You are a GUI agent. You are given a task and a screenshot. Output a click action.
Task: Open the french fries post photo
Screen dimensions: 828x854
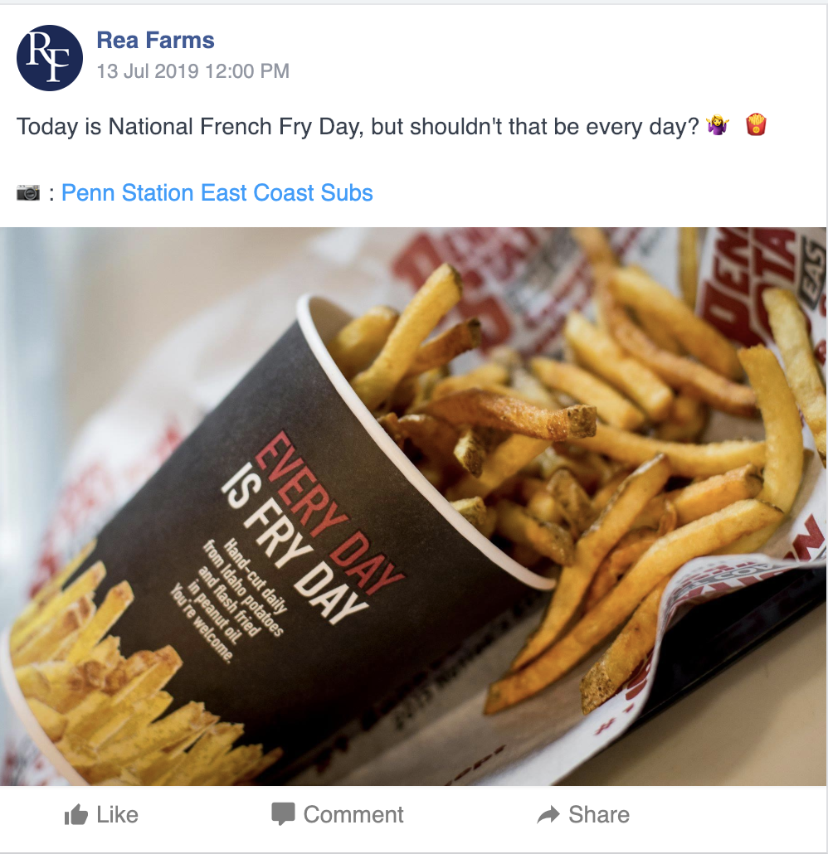(413, 506)
